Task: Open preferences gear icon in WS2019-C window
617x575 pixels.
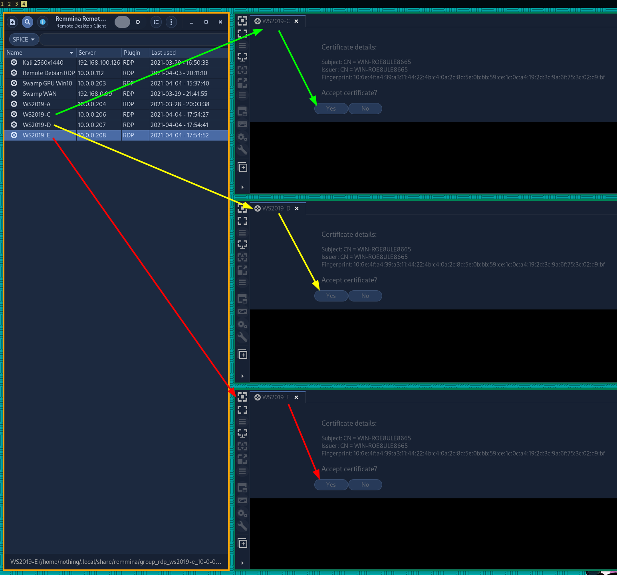Action: 242,137
